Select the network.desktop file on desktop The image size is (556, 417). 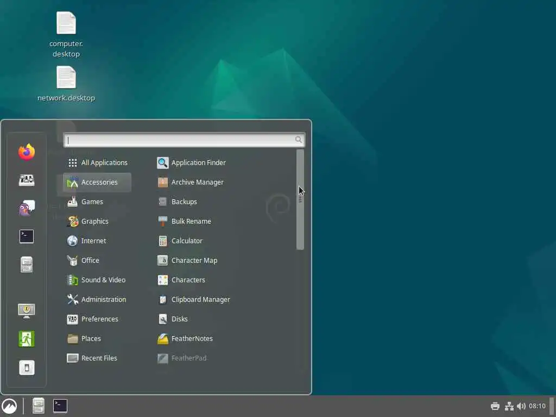[66, 84]
